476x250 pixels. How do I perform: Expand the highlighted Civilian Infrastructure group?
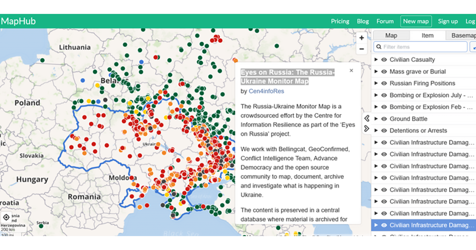point(376,225)
